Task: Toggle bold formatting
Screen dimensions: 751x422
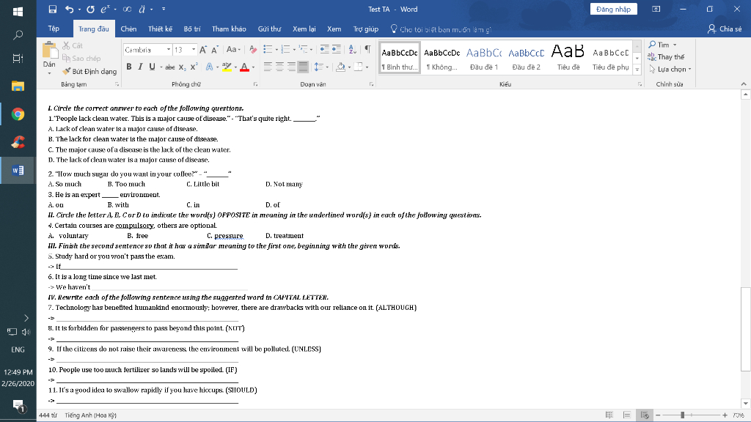Action: [x=129, y=67]
